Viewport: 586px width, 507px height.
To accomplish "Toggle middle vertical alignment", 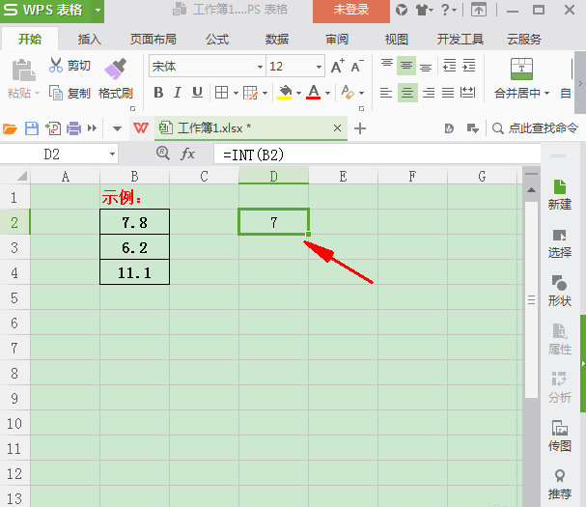I will coord(406,66).
